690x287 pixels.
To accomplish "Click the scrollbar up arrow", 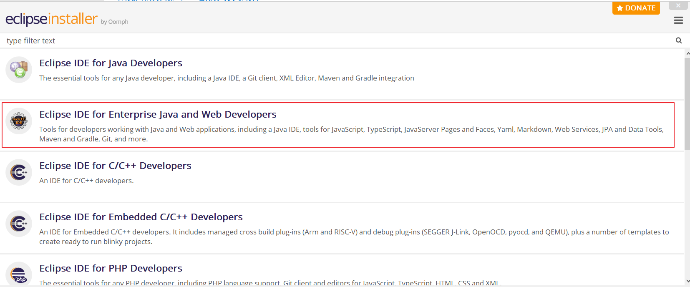I will click(x=687, y=54).
